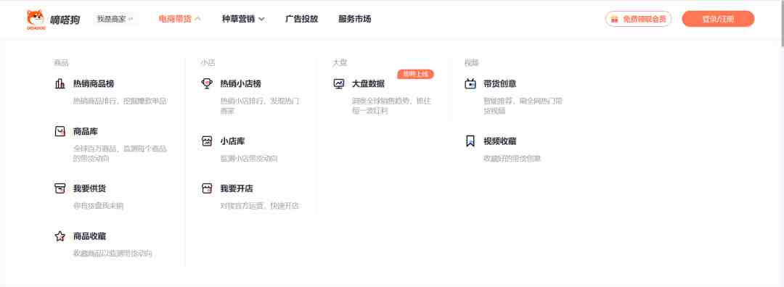
Task: Click the 登录/注册 button
Action: tap(718, 19)
